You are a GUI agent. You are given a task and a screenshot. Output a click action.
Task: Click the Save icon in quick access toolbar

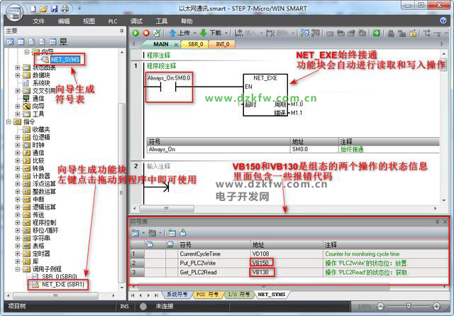point(54,8)
